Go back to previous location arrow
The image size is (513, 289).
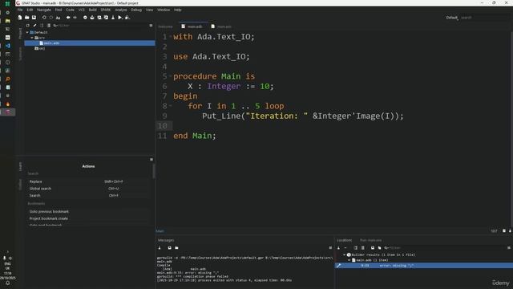[x=68, y=18]
